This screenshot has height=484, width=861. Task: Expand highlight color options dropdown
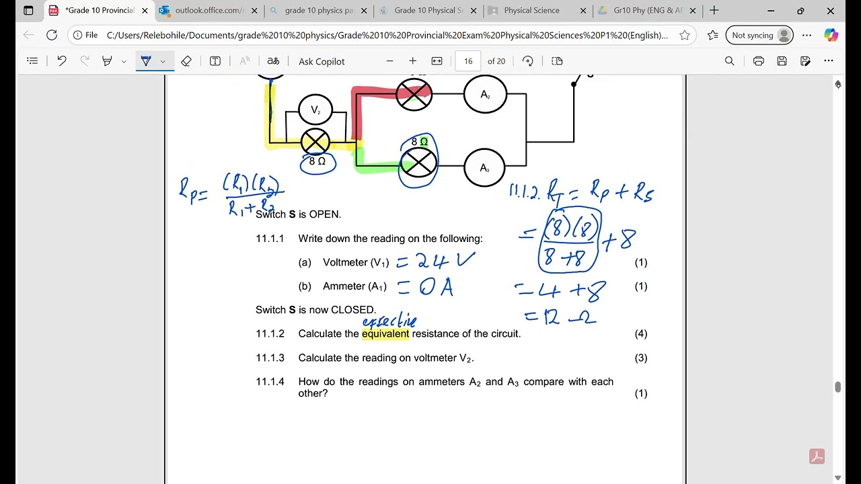pos(124,61)
